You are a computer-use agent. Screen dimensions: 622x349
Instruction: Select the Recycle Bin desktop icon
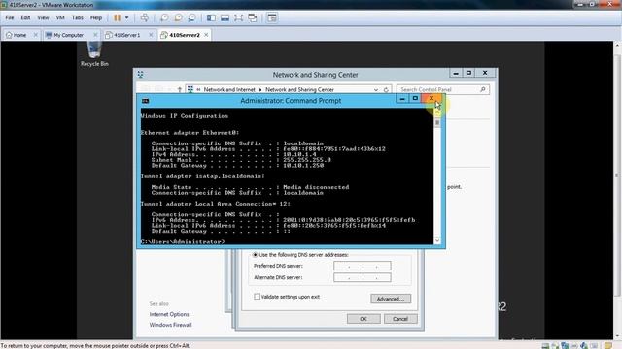click(x=94, y=54)
